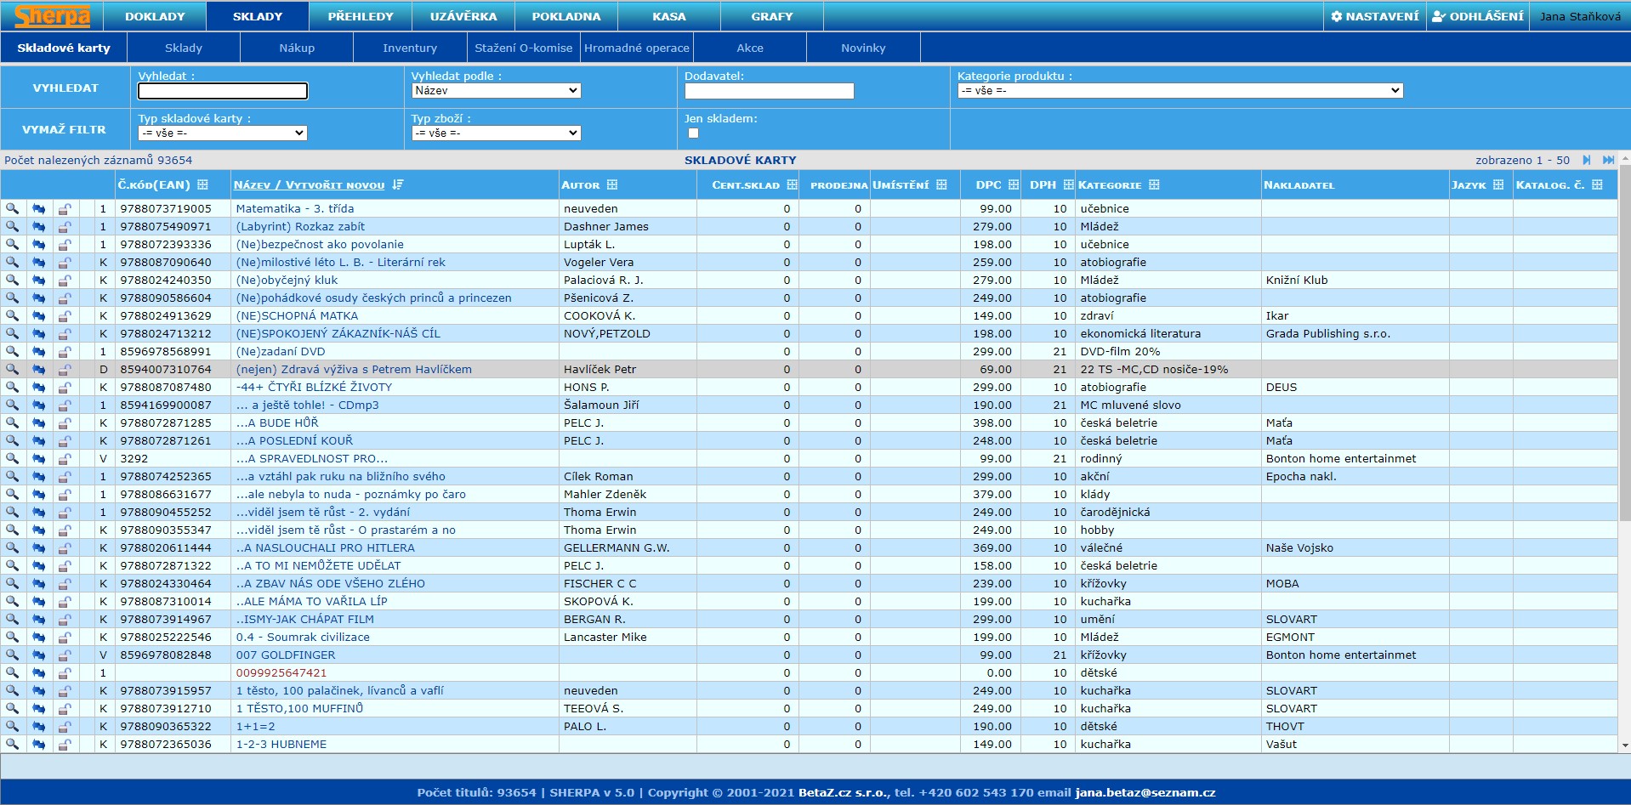The width and height of the screenshot is (1631, 805).
Task: Enable the Jen skladem checkbox
Action: 693,133
